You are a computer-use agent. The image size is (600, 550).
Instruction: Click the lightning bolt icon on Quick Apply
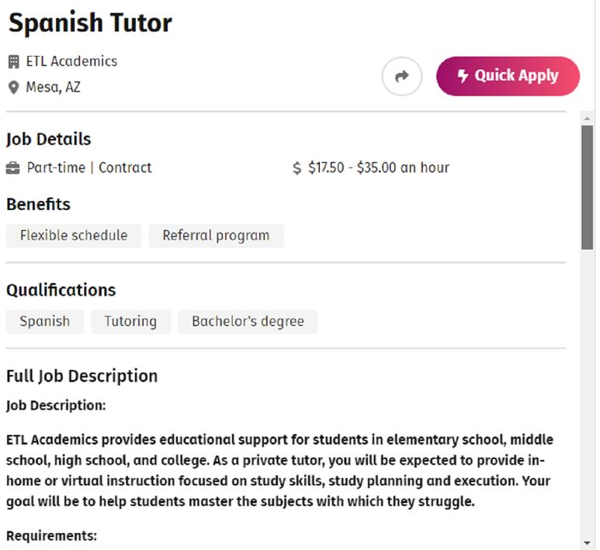click(463, 76)
